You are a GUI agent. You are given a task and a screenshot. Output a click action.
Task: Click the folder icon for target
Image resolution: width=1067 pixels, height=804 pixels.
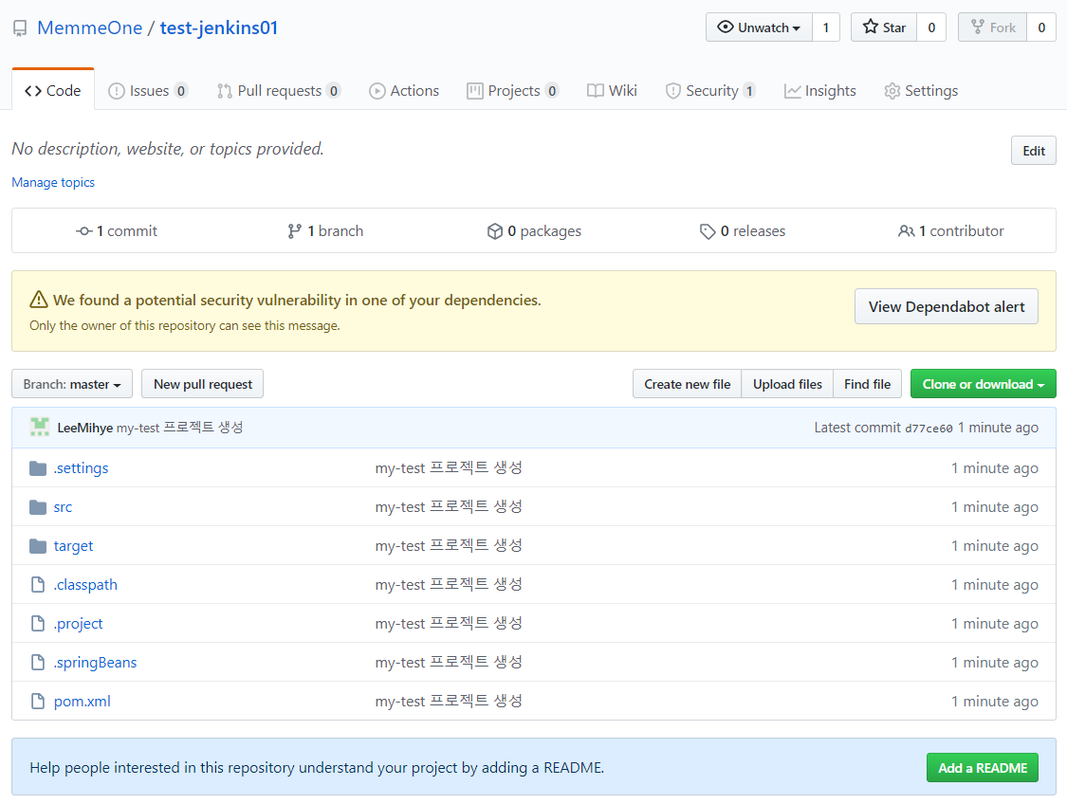(x=38, y=545)
